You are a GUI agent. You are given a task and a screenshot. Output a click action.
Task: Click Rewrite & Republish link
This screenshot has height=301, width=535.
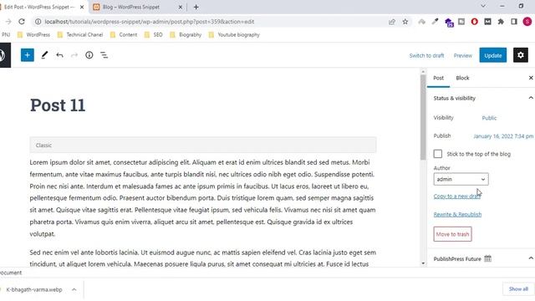pyautogui.click(x=457, y=215)
